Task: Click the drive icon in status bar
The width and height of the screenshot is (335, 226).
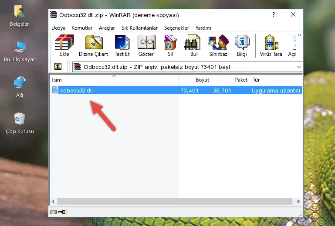Action: click(x=54, y=212)
